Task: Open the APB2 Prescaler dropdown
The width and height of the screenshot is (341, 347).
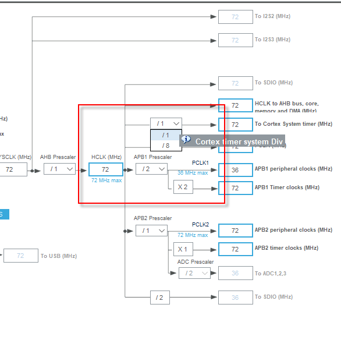Action: click(151, 231)
